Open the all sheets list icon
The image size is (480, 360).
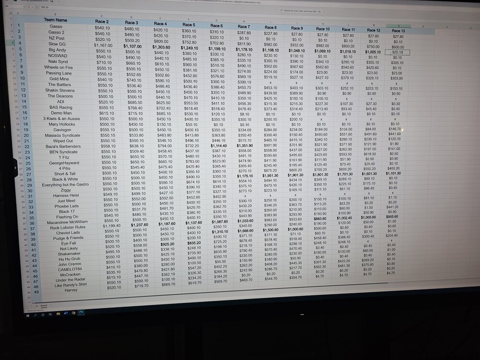[36, 306]
